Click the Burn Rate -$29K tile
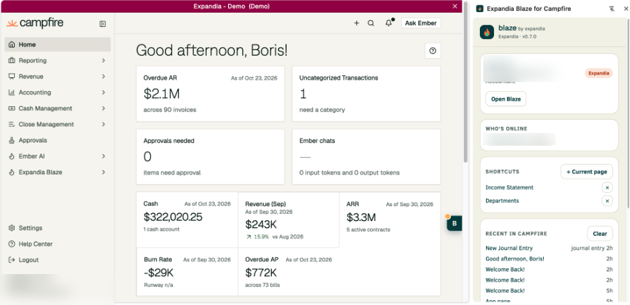This screenshot has height=305, width=630. coord(187,271)
